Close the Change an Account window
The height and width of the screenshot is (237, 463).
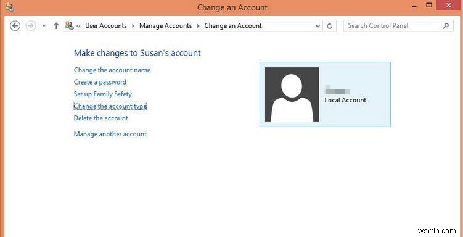[x=449, y=5]
